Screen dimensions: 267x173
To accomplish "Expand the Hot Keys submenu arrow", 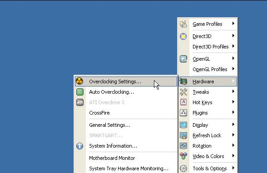I will (x=233, y=102).
